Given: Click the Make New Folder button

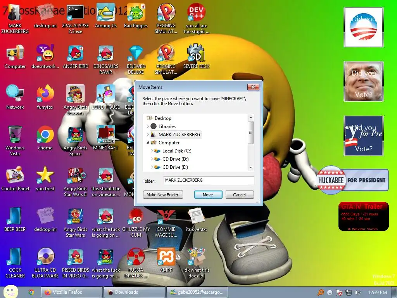Looking at the screenshot, I should 163,195.
